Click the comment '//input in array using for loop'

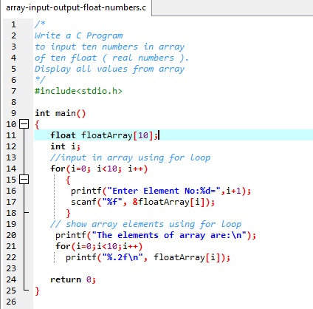[x=131, y=157]
